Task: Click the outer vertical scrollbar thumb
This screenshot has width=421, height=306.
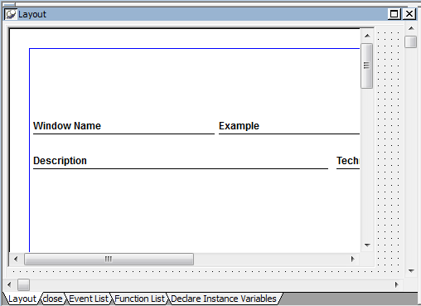Action: pyautogui.click(x=411, y=42)
